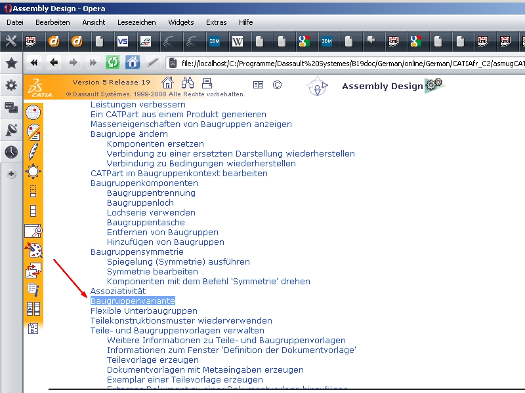Click the document info icon

[33, 290]
